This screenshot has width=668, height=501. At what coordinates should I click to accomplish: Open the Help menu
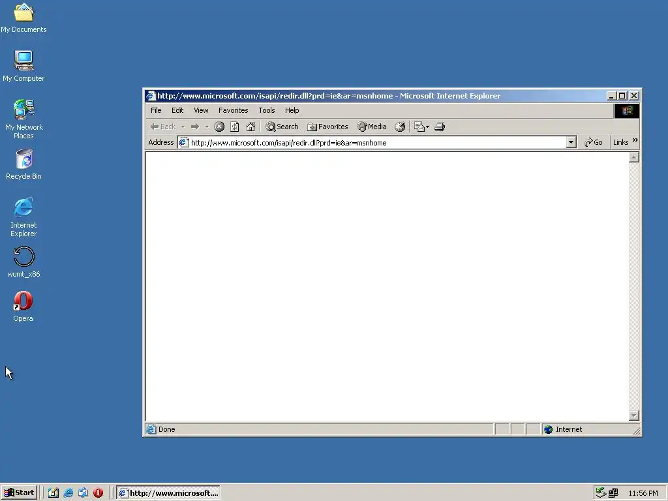click(x=292, y=110)
